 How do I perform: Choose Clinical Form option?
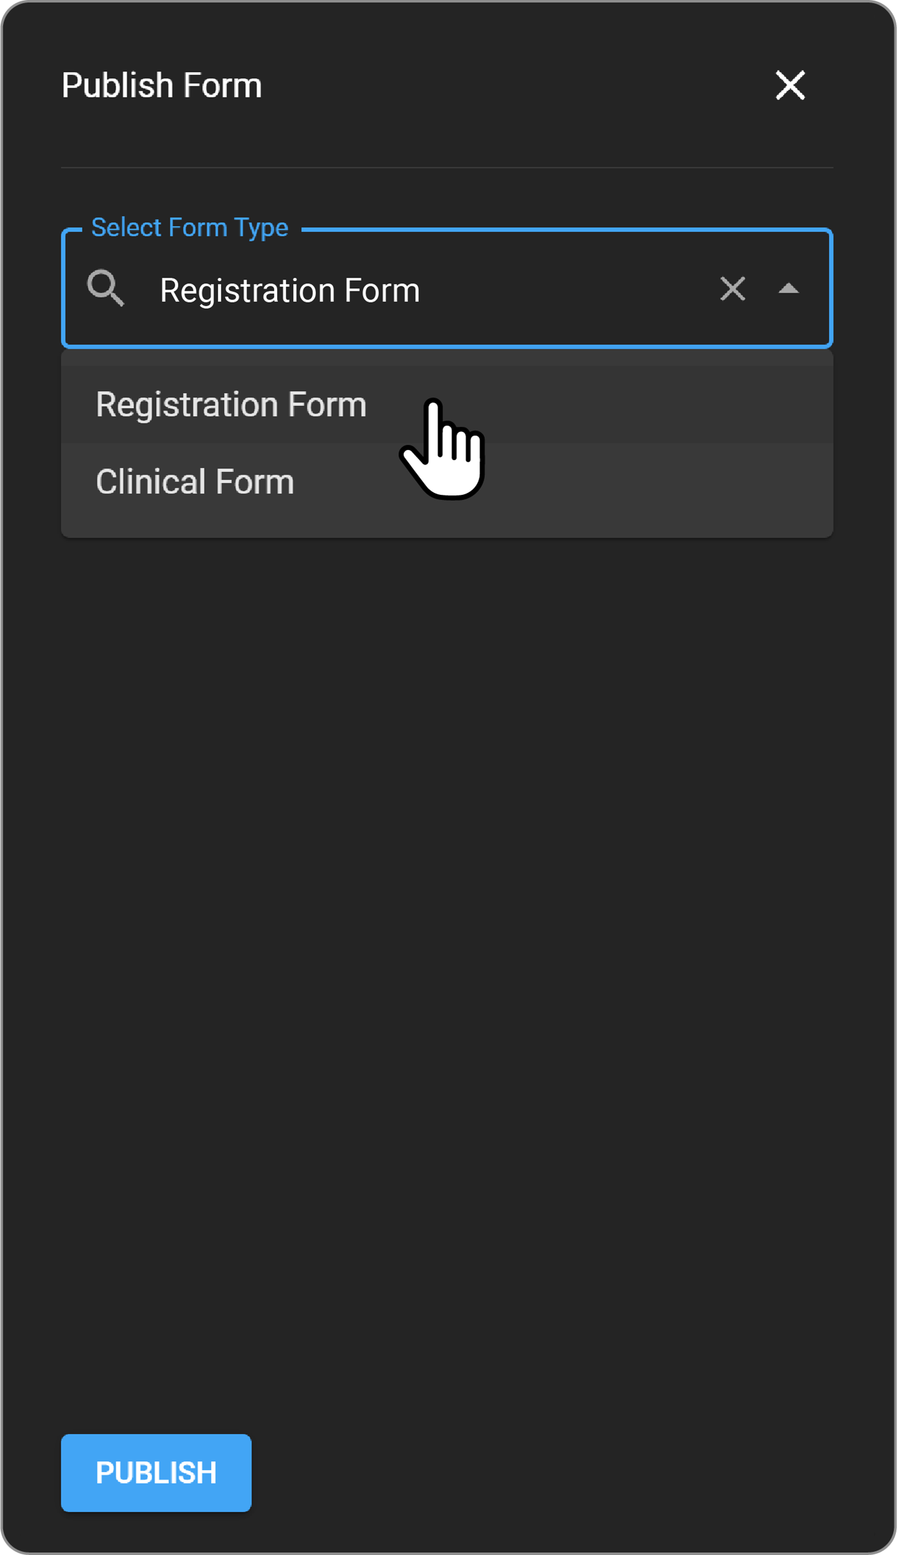pos(195,482)
